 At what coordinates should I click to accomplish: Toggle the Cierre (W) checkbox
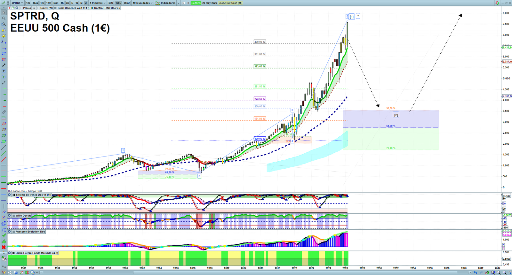coord(38,8)
